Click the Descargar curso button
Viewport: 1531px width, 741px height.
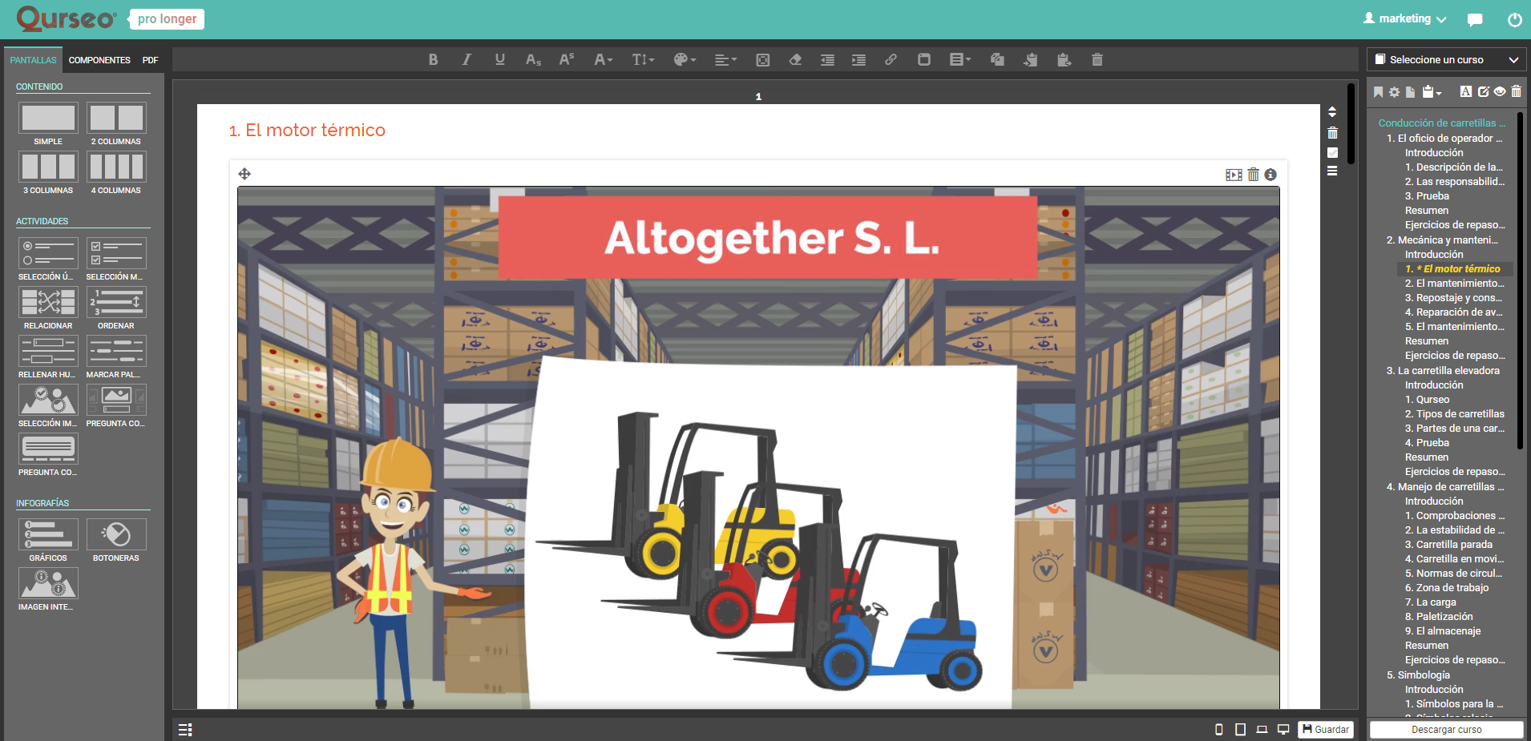click(x=1447, y=730)
